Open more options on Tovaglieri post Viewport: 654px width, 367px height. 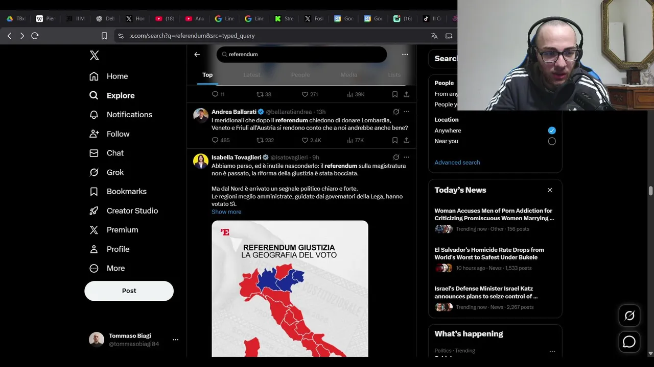click(x=407, y=158)
